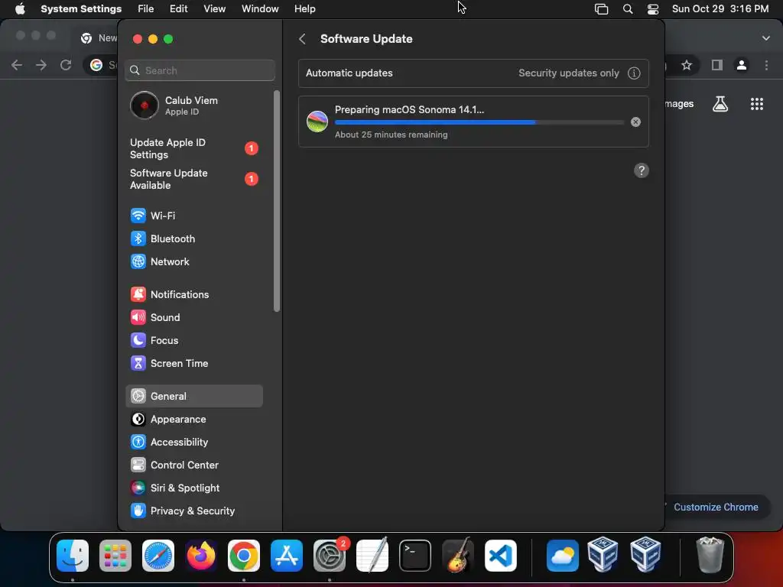783x587 pixels.
Task: Click the date and time clock
Action: point(720,9)
